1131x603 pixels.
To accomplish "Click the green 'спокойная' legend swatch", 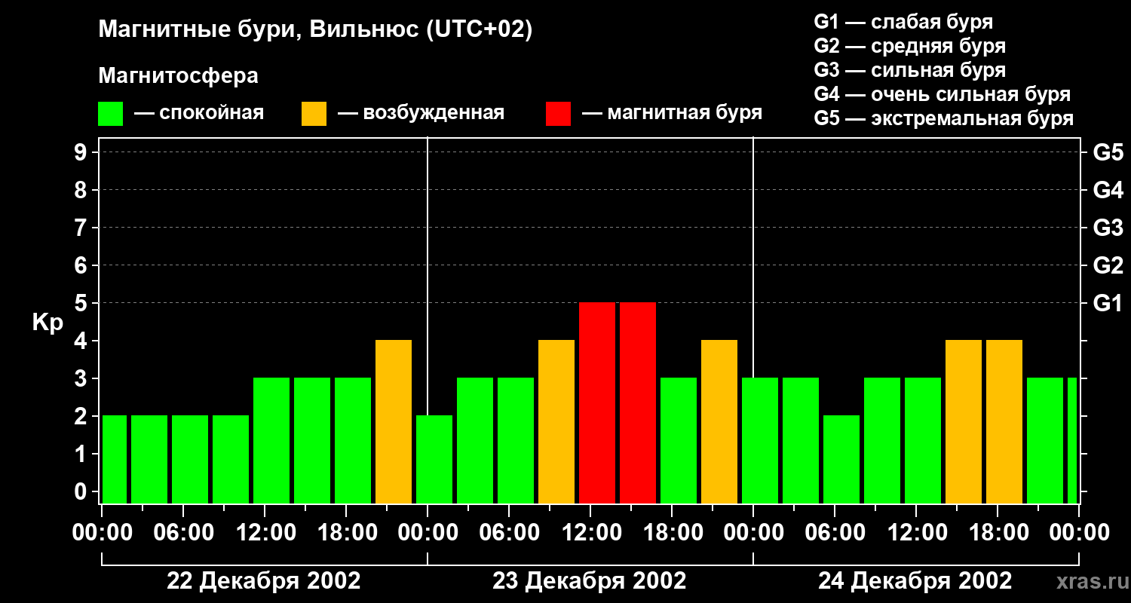I will tap(110, 114).
